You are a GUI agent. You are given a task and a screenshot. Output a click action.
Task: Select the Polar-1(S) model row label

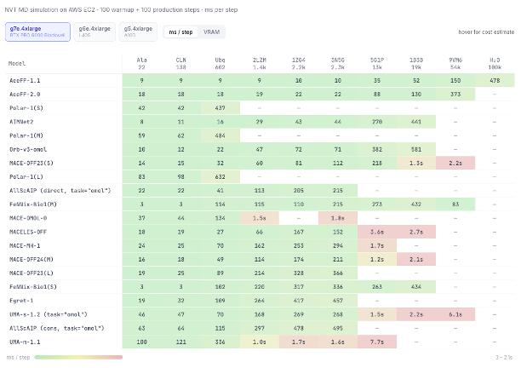click(26, 108)
